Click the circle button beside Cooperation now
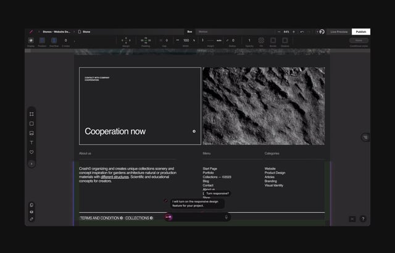Viewport: 395px width, 253px height. click(x=194, y=131)
